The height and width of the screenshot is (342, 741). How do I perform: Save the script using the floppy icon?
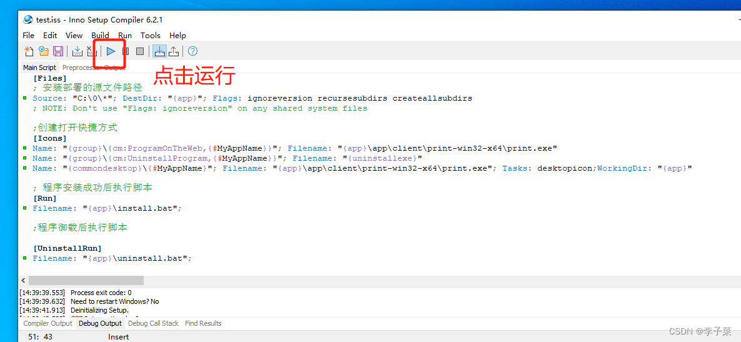(x=57, y=51)
